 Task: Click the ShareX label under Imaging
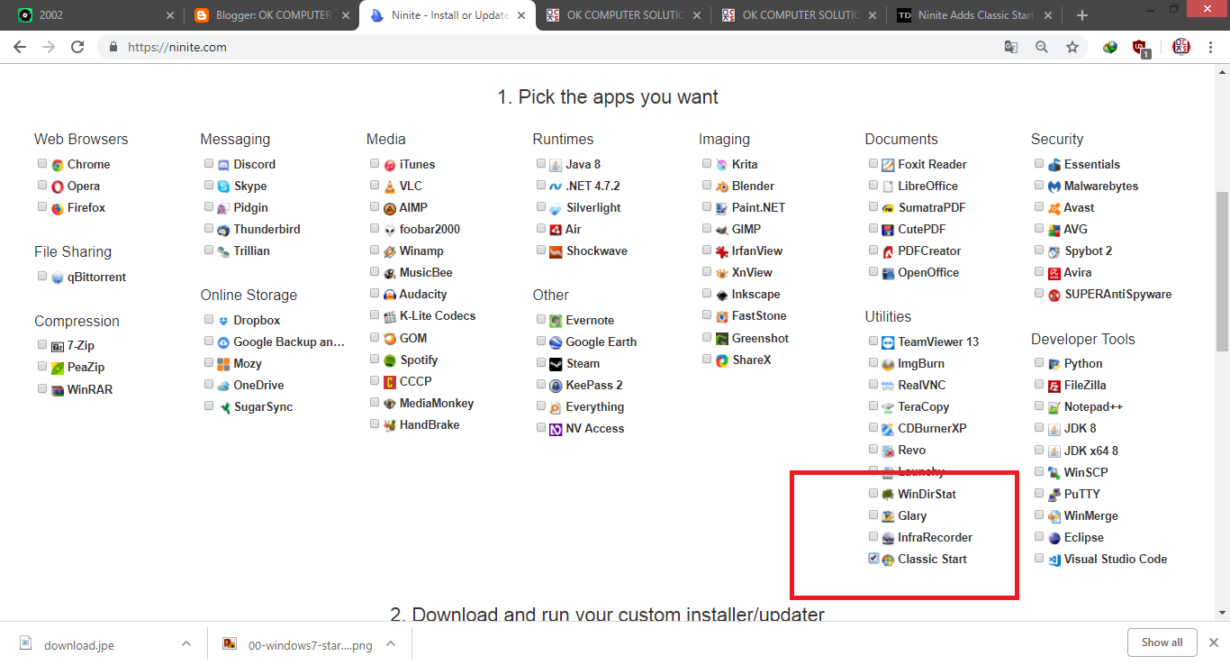click(751, 360)
